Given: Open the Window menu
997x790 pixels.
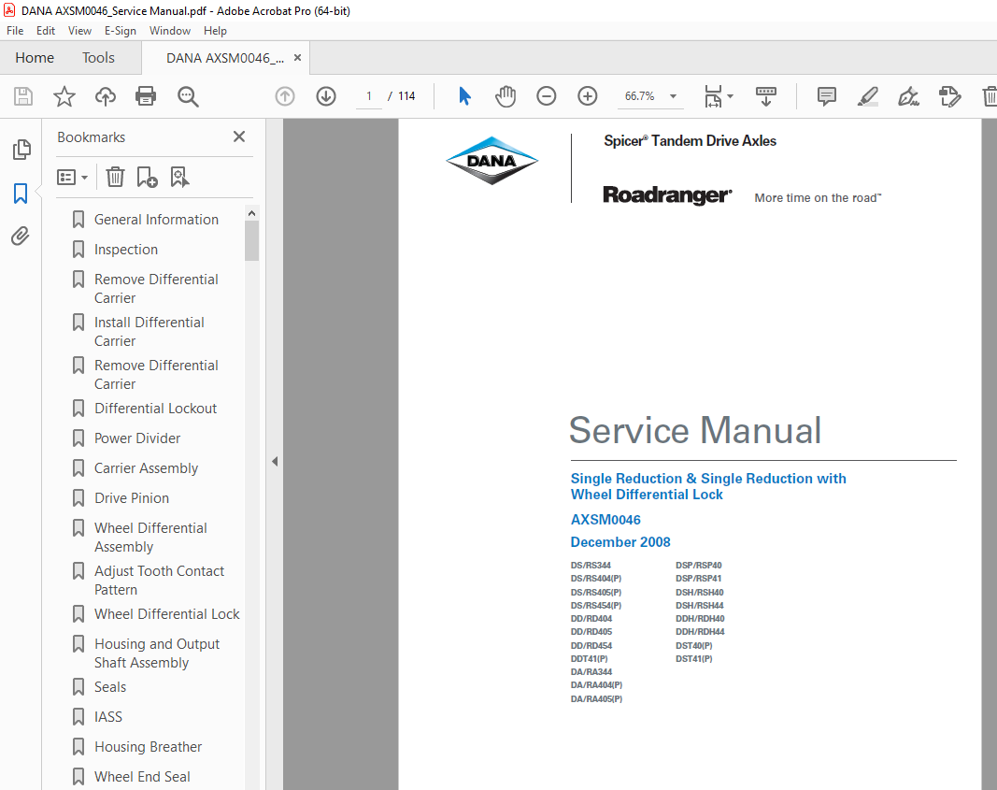Looking at the screenshot, I should pos(170,31).
